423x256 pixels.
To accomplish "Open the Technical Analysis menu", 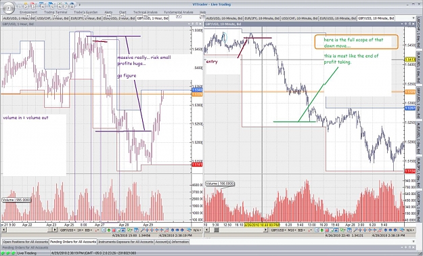I will (x=146, y=12).
